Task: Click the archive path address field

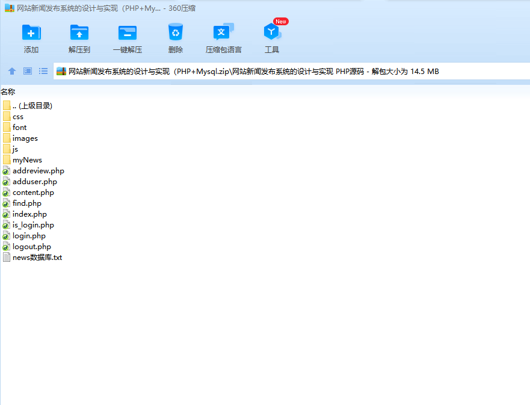Action: point(291,72)
